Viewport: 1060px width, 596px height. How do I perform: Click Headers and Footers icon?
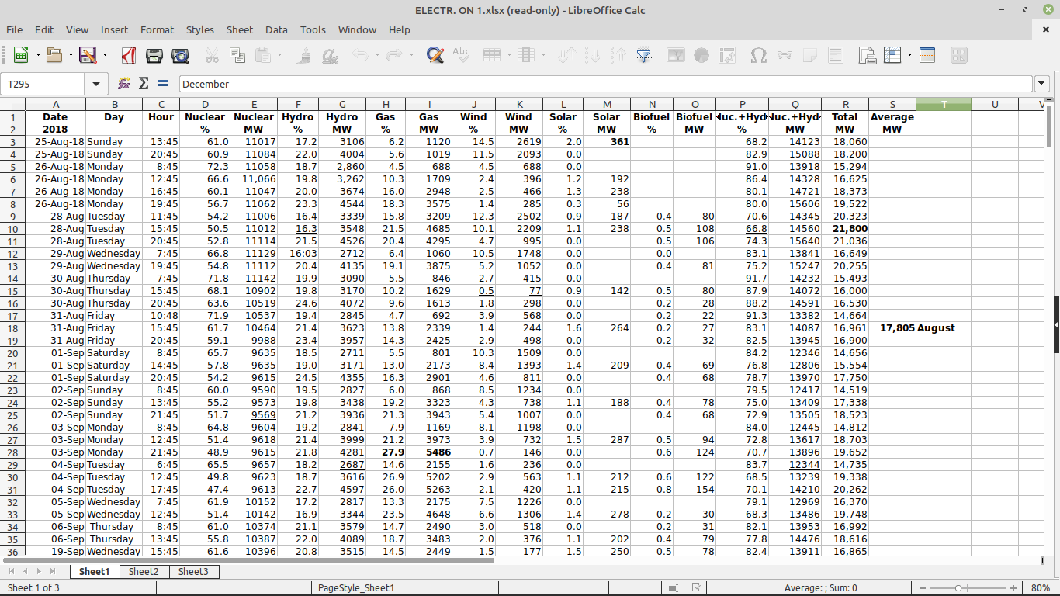pyautogui.click(x=836, y=55)
